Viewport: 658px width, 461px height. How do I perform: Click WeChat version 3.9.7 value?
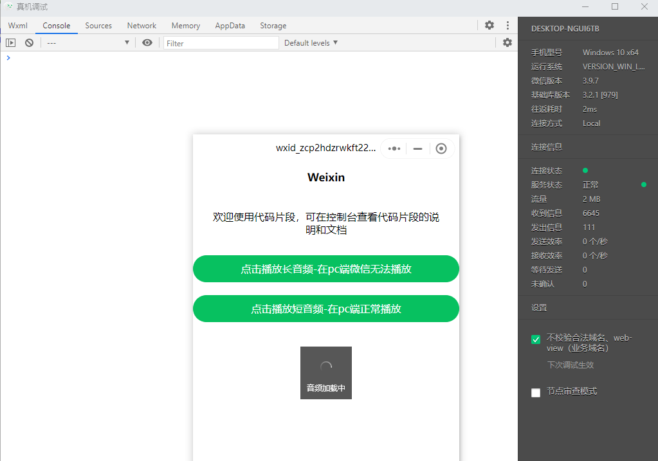[x=590, y=80]
